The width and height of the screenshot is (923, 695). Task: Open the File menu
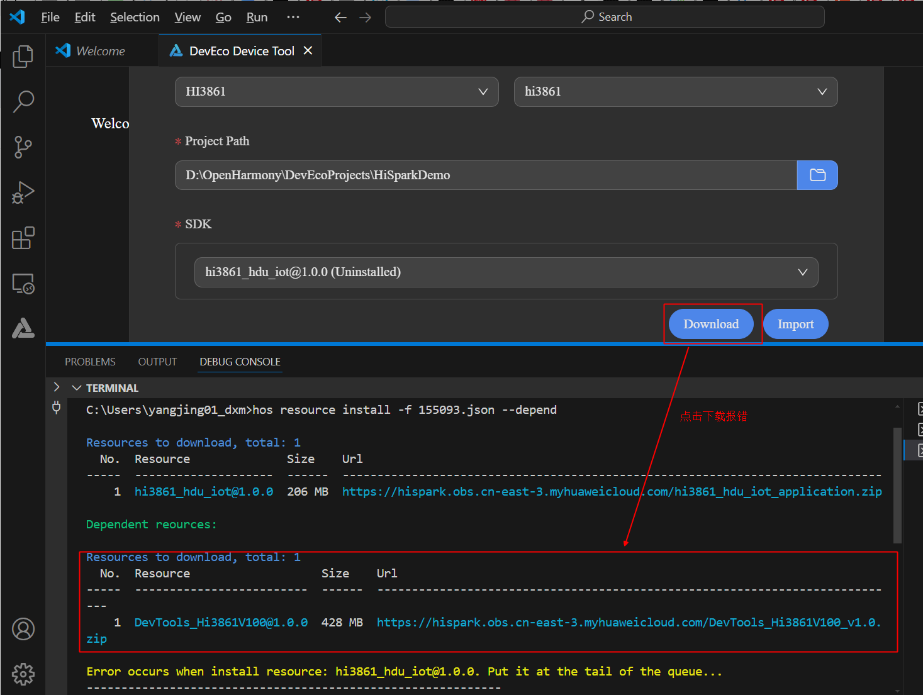50,17
